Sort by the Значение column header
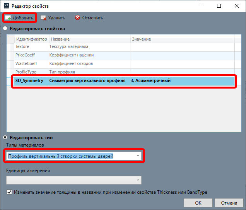This screenshot has width=246, height=210. click(x=182, y=39)
